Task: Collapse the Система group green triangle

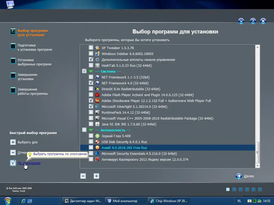Action: pyautogui.click(x=91, y=71)
